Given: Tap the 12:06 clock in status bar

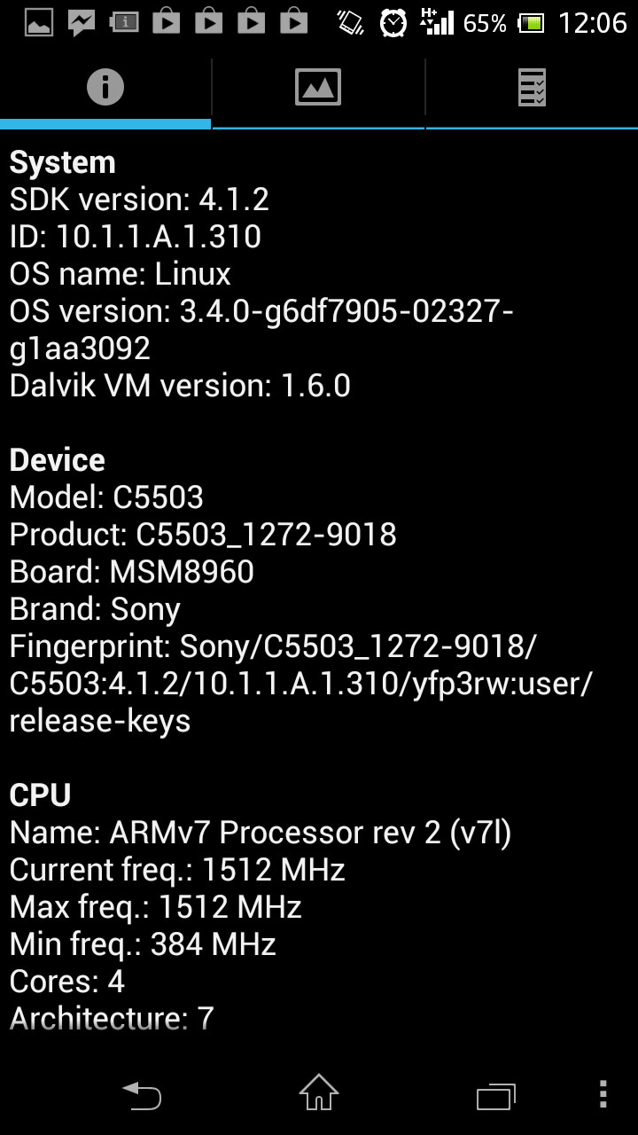Looking at the screenshot, I should click(592, 23).
